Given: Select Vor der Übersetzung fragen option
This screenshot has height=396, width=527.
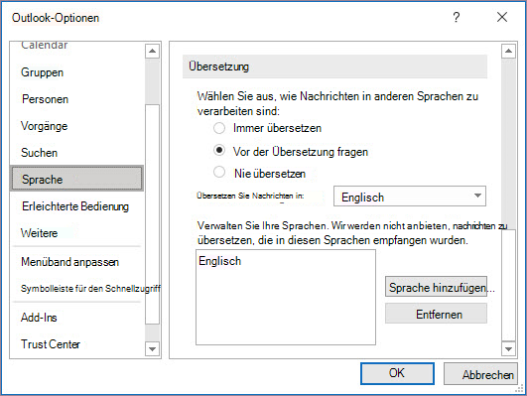Looking at the screenshot, I should tap(219, 150).
